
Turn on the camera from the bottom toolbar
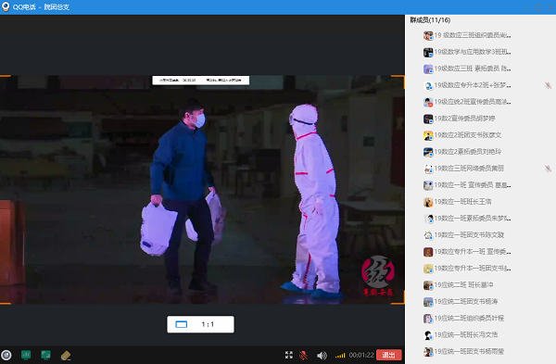coord(6,355)
